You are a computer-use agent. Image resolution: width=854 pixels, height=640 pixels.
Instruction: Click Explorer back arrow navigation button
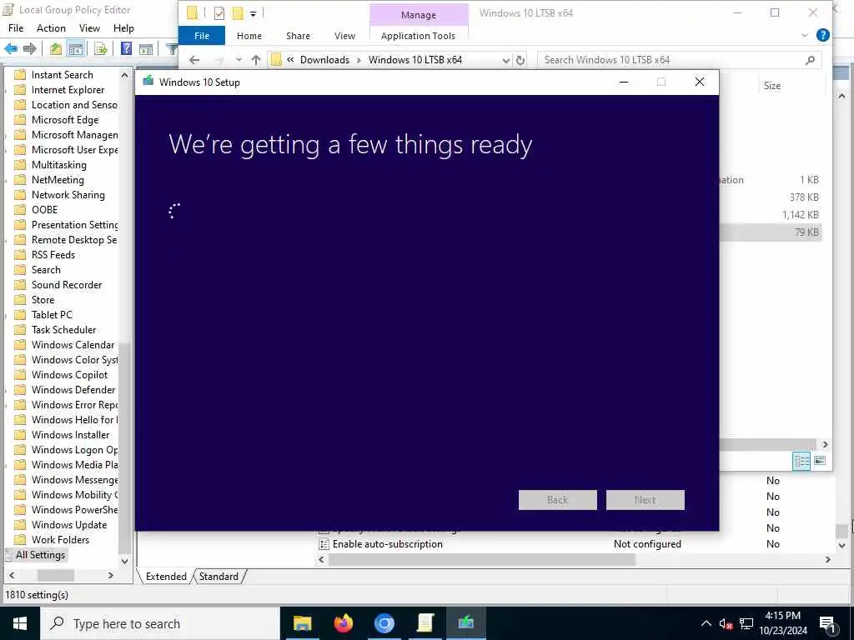pyautogui.click(x=194, y=60)
